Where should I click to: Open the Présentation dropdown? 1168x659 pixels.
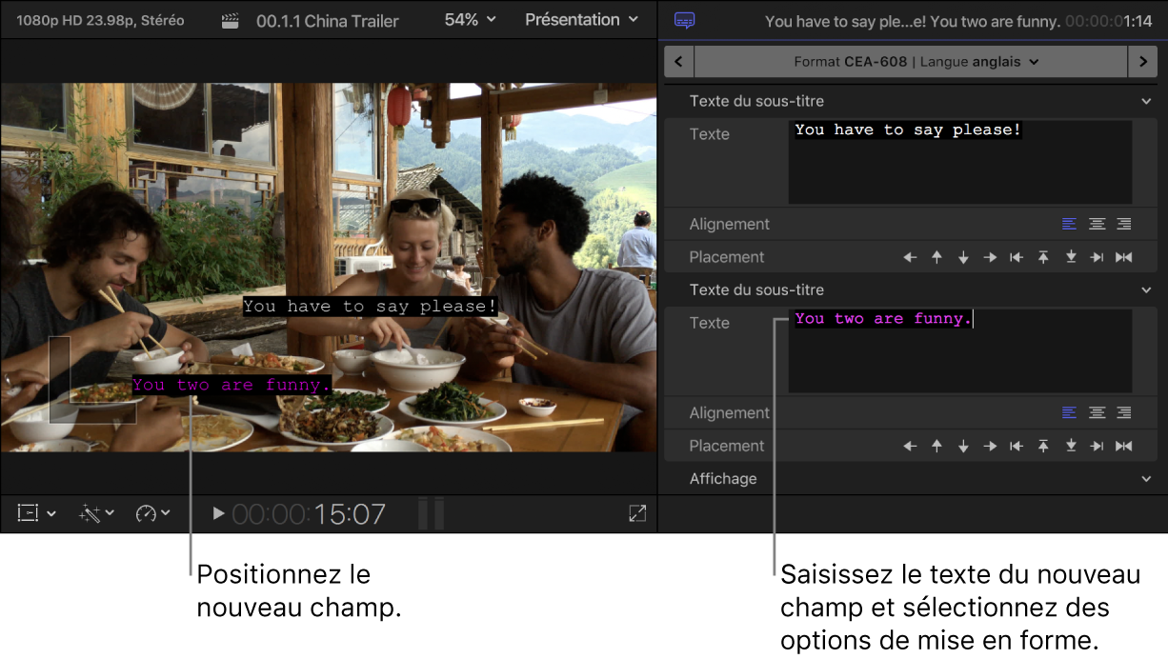coord(580,19)
